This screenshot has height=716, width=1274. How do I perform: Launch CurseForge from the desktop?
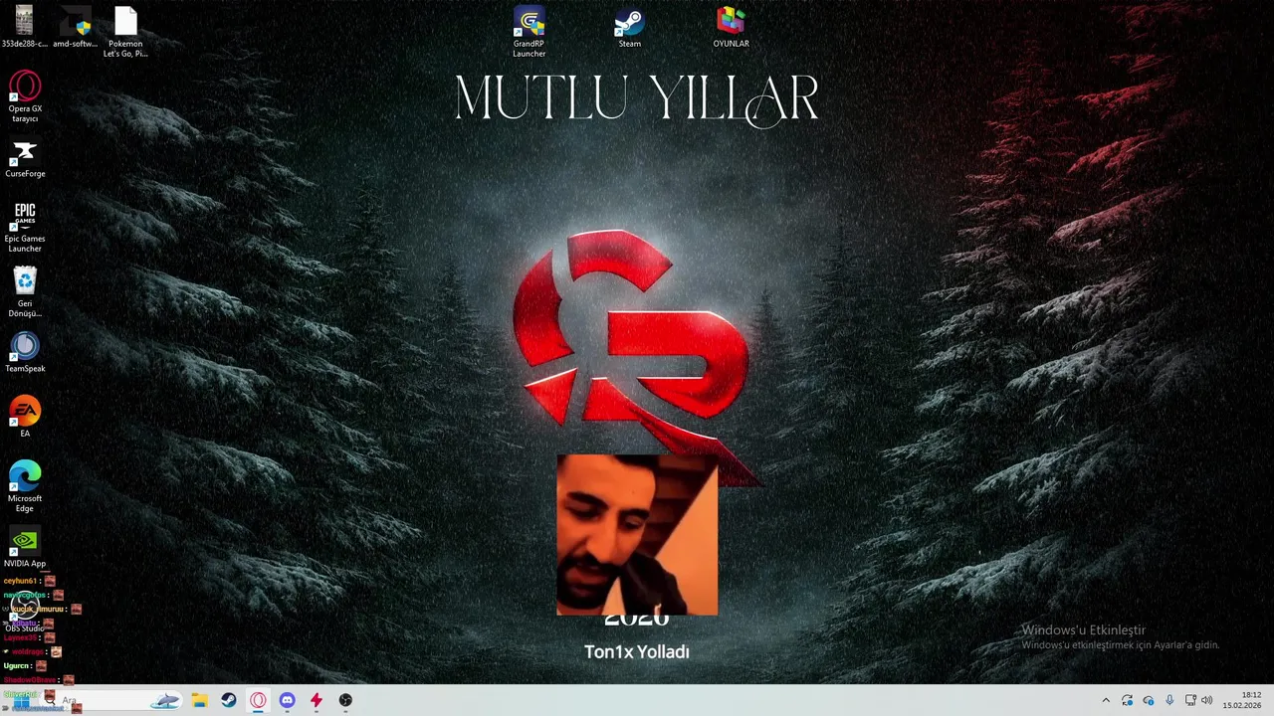(25, 159)
